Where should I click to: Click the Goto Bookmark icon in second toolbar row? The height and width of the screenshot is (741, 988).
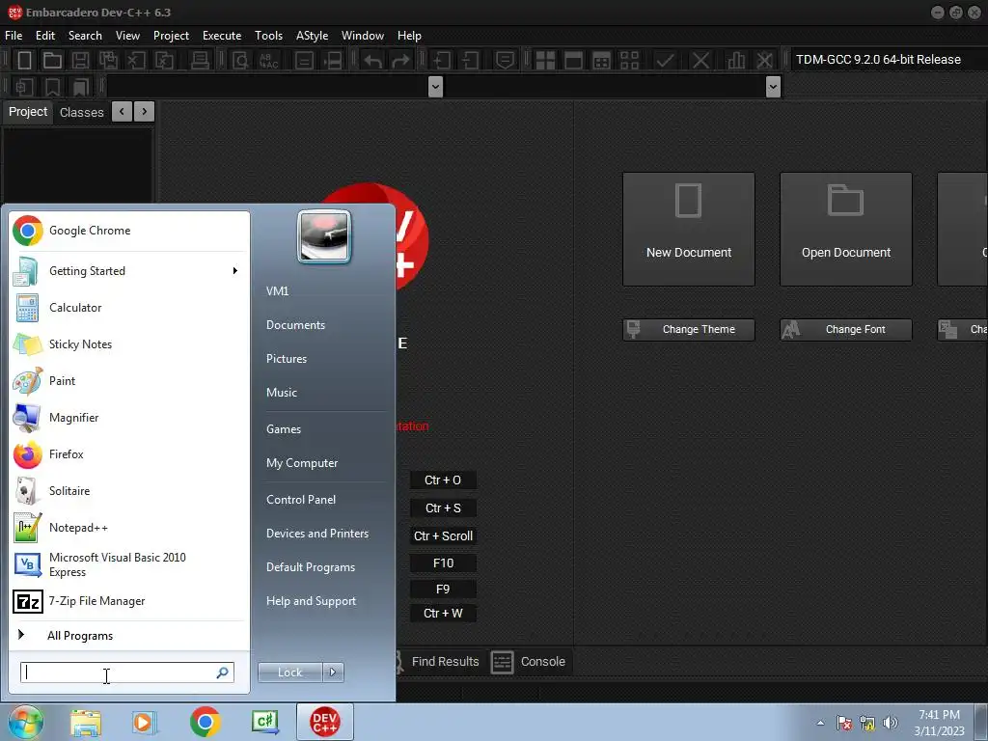click(x=81, y=87)
